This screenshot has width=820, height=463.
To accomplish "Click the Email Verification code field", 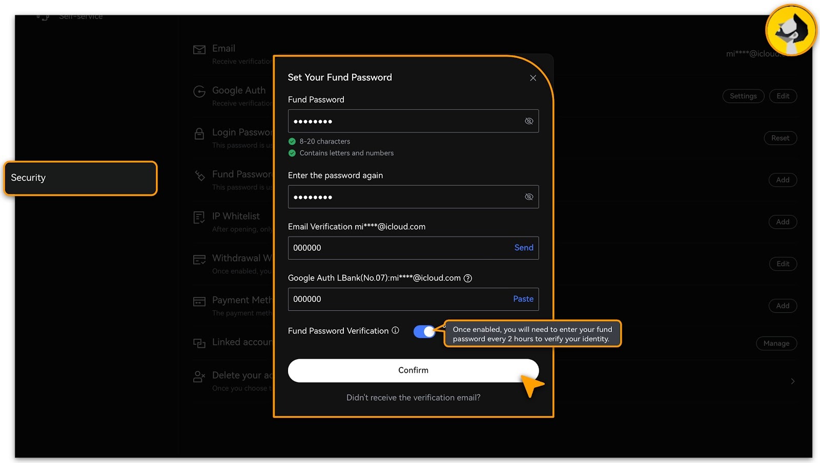I will pos(397,248).
